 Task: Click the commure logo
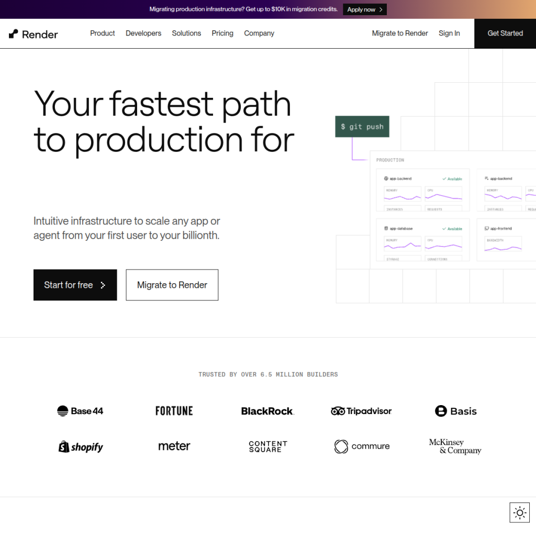[362, 446]
